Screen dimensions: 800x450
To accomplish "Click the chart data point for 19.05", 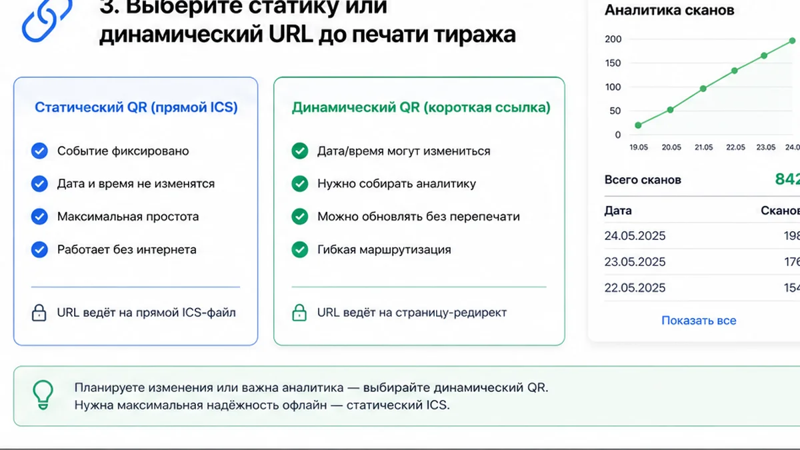I will pos(639,125).
